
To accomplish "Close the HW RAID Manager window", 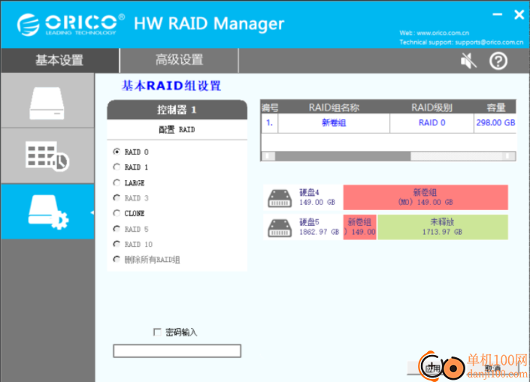I will click(x=519, y=14).
